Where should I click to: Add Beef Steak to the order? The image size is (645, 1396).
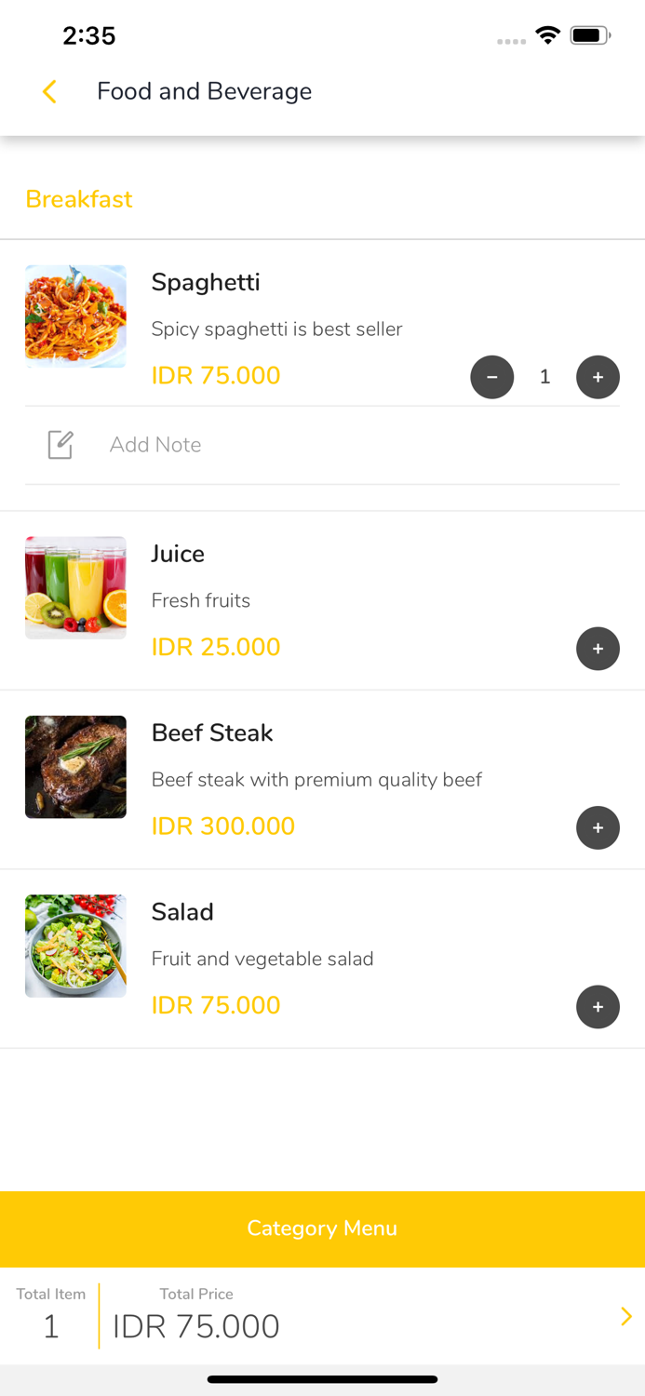click(598, 828)
